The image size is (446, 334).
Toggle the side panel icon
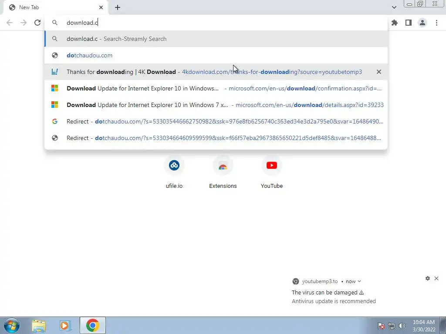point(409,23)
